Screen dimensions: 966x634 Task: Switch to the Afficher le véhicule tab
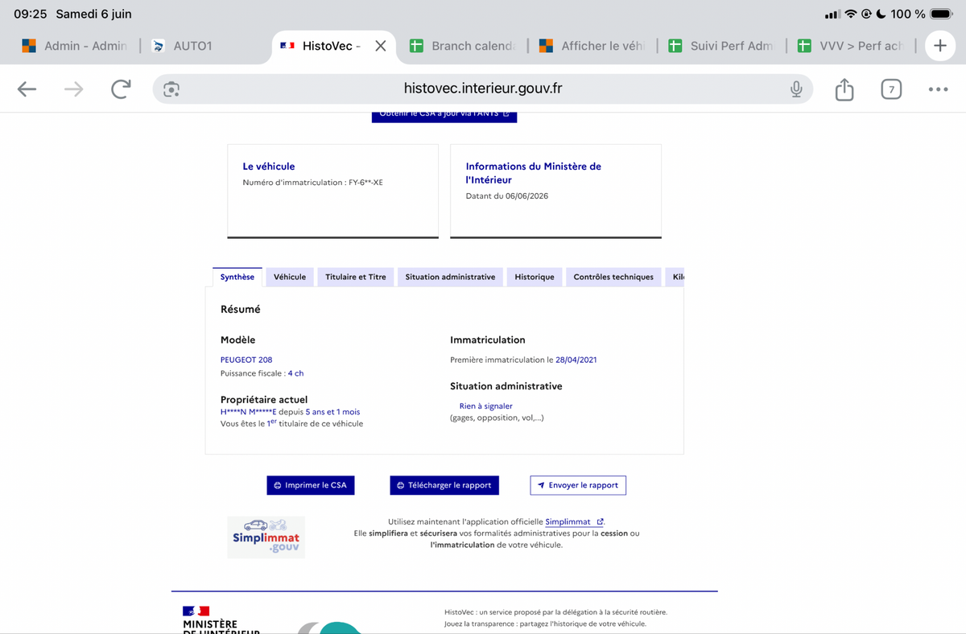[x=592, y=46]
